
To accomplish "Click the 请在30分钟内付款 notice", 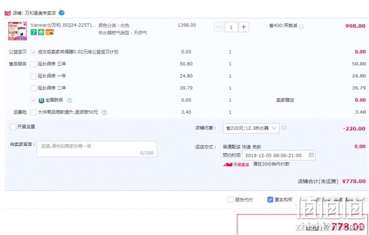I will 271,164.
